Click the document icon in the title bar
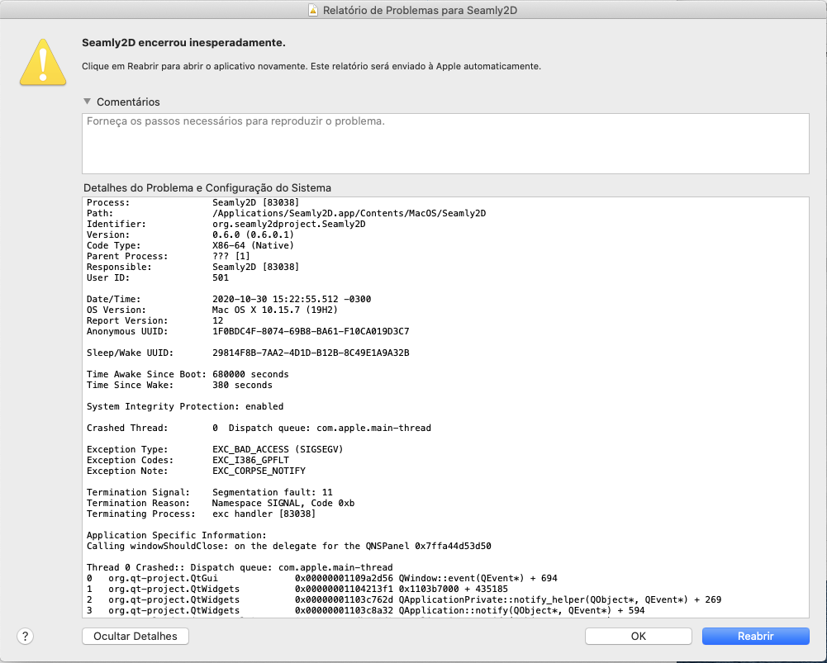The height and width of the screenshot is (663, 827). point(312,10)
